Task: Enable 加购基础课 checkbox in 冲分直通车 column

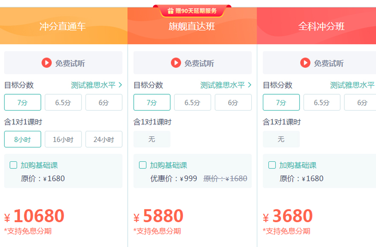Action: tap(12, 166)
